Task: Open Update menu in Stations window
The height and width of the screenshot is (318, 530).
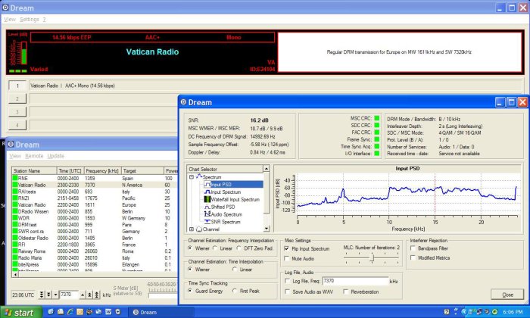Action: pyautogui.click(x=56, y=156)
